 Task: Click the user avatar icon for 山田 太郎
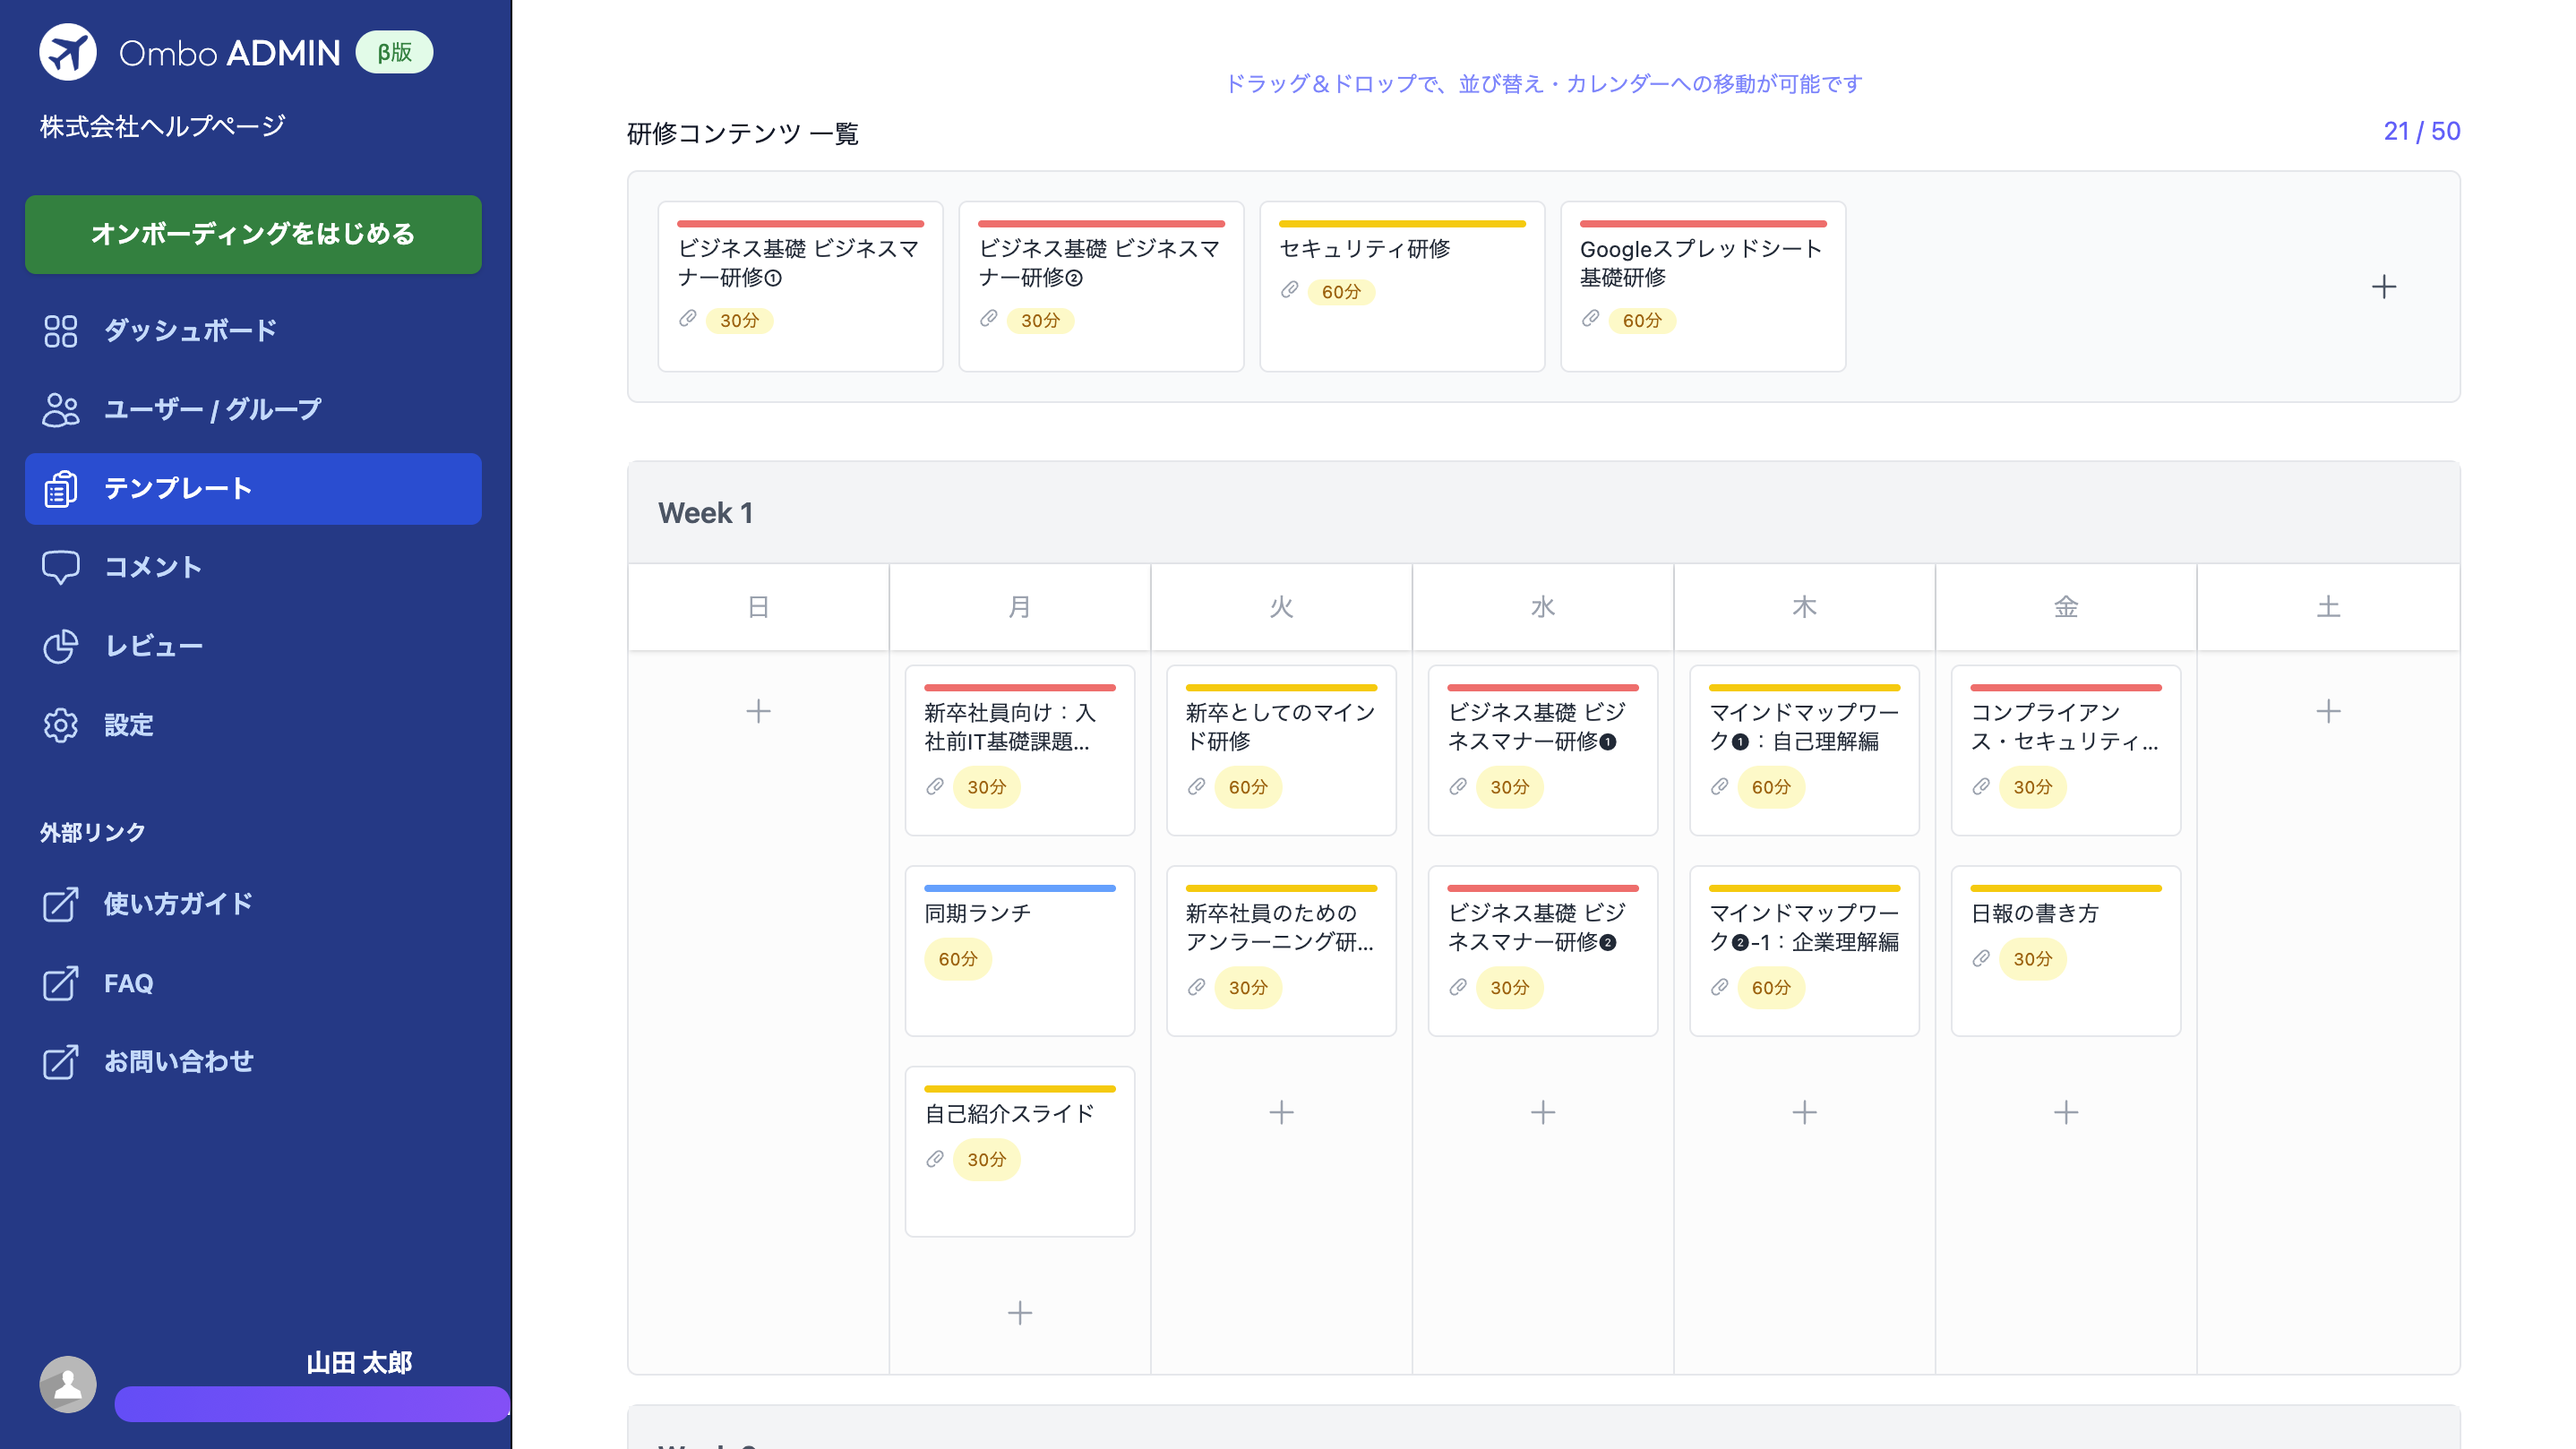[x=67, y=1384]
